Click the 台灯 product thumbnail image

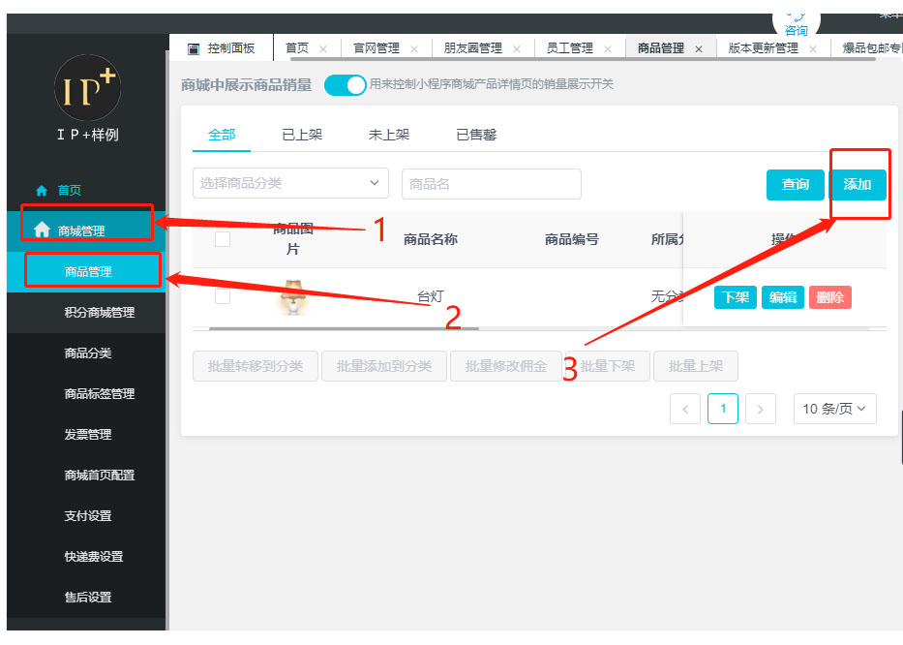point(291,296)
